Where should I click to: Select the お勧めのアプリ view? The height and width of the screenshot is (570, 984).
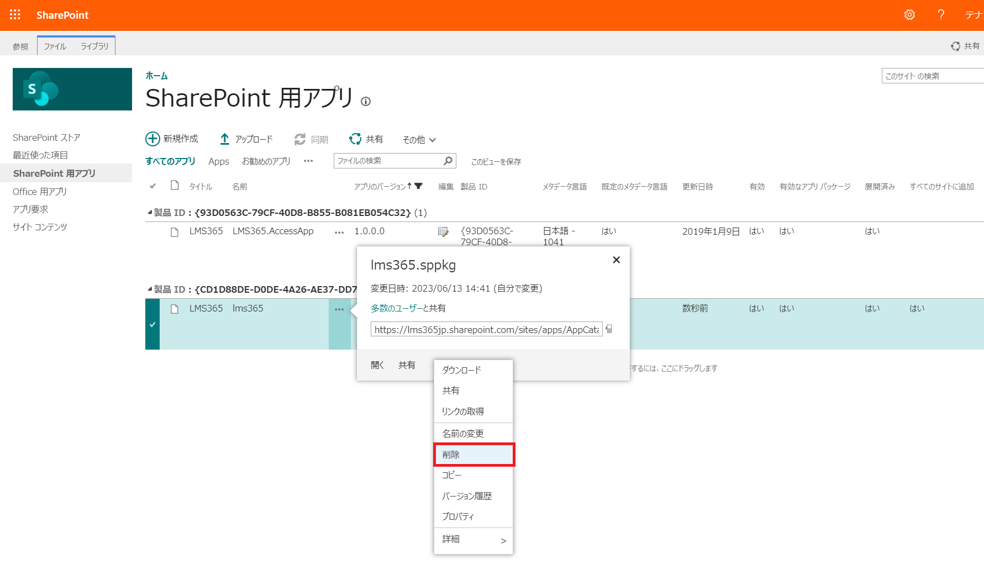pos(266,161)
